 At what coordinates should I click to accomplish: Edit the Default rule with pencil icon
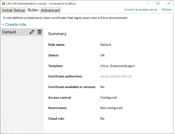click(32, 32)
